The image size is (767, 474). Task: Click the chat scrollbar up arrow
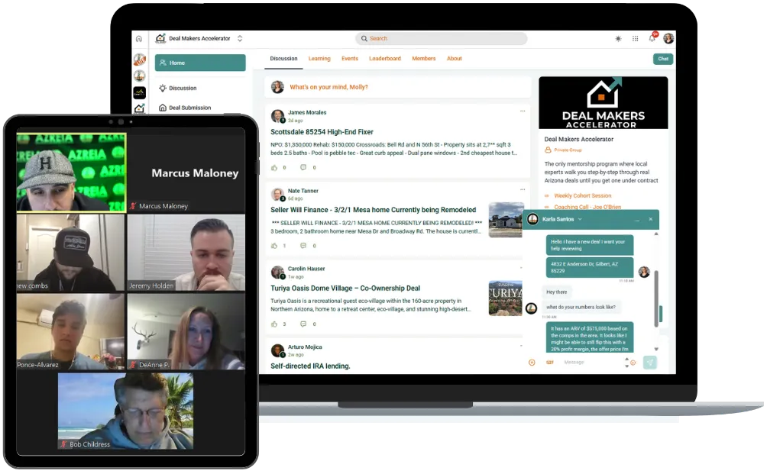(656, 234)
